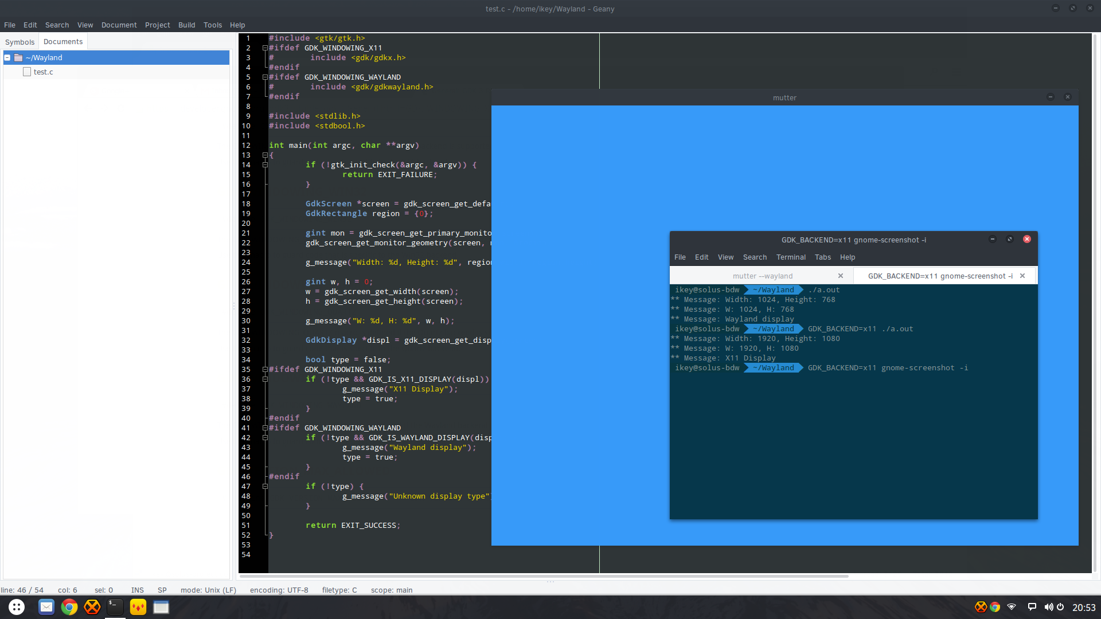Collapse the fold at line 2 #ifdef
This screenshot has height=619, width=1101.
(265, 48)
